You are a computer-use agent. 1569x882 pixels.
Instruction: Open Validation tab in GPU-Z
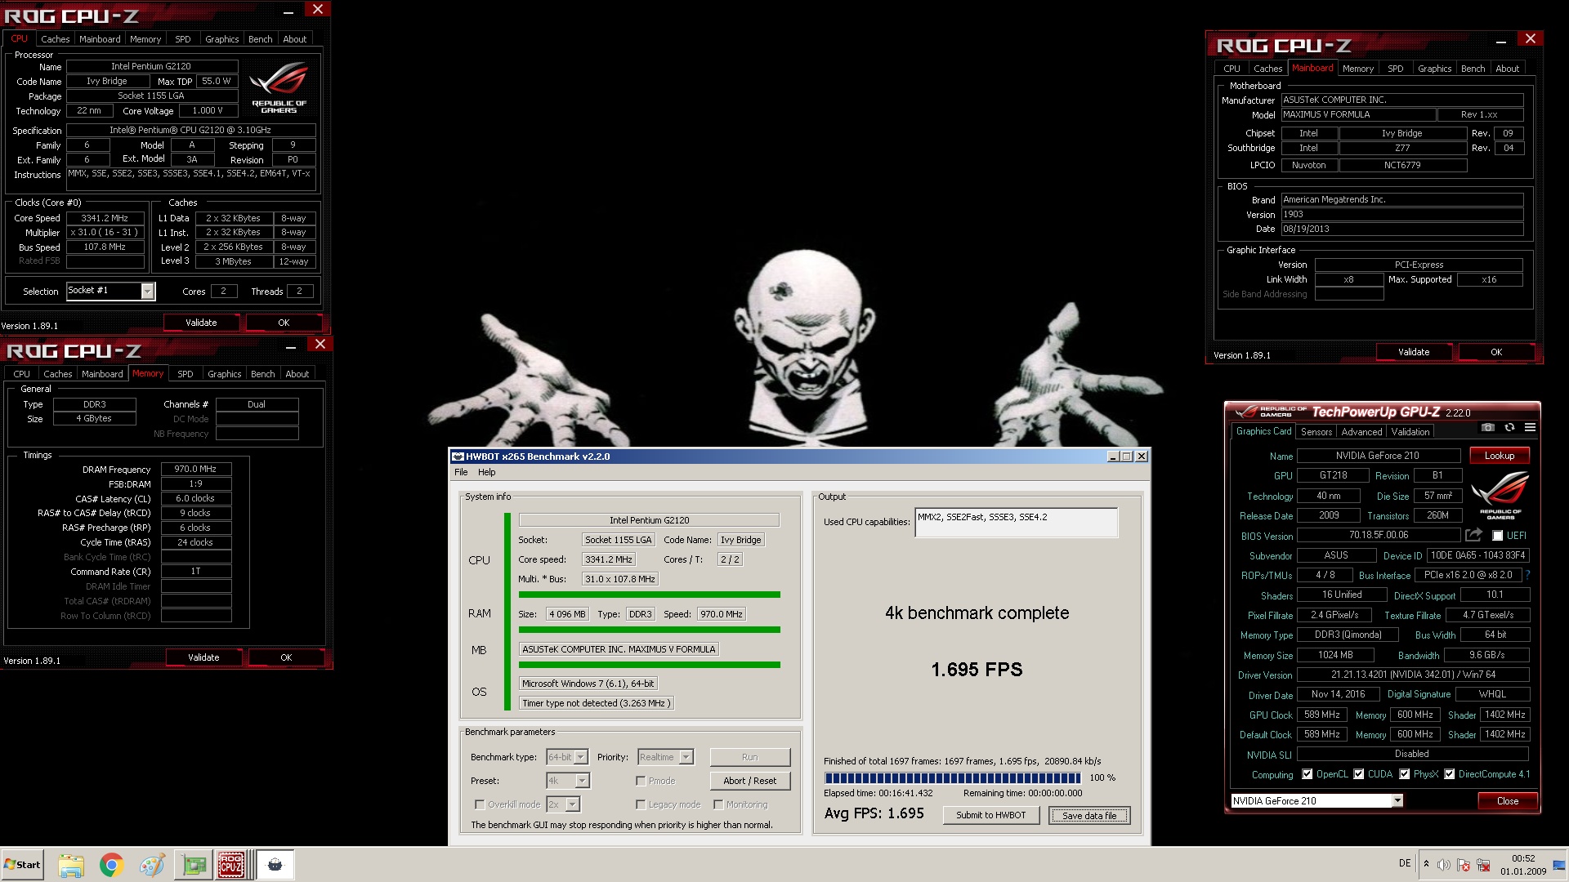point(1410,432)
